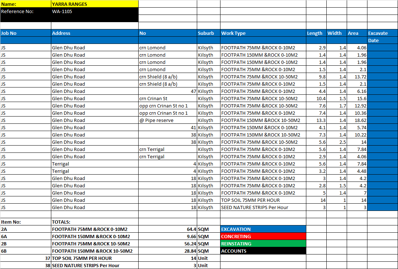Select the 6B item number cell
Viewport: 398px width, 269px height.
click(x=25, y=251)
